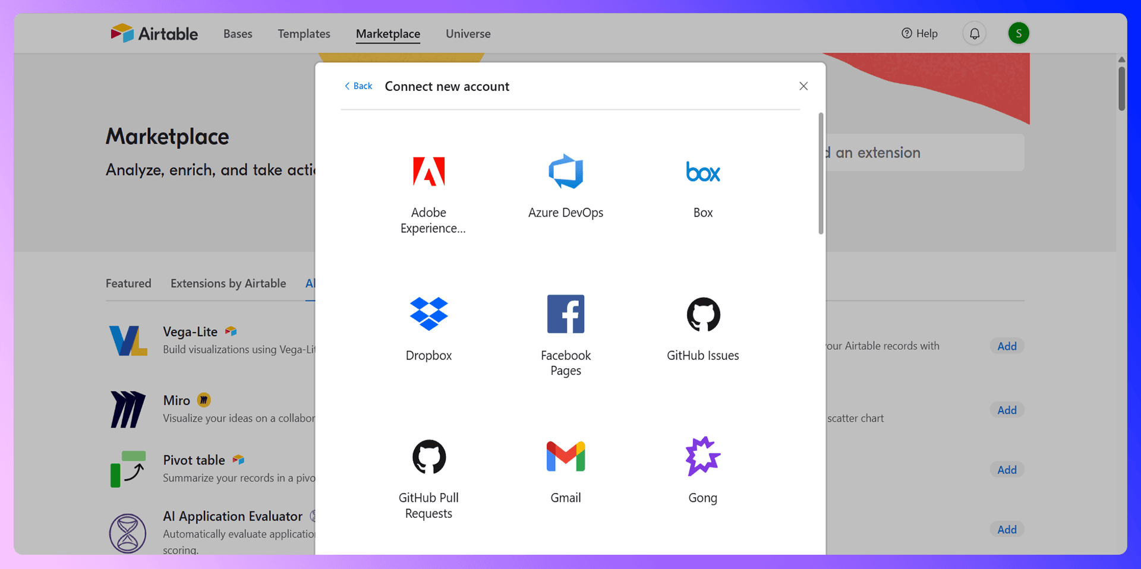Click the GitHub Issues label
The height and width of the screenshot is (569, 1141).
(x=703, y=355)
